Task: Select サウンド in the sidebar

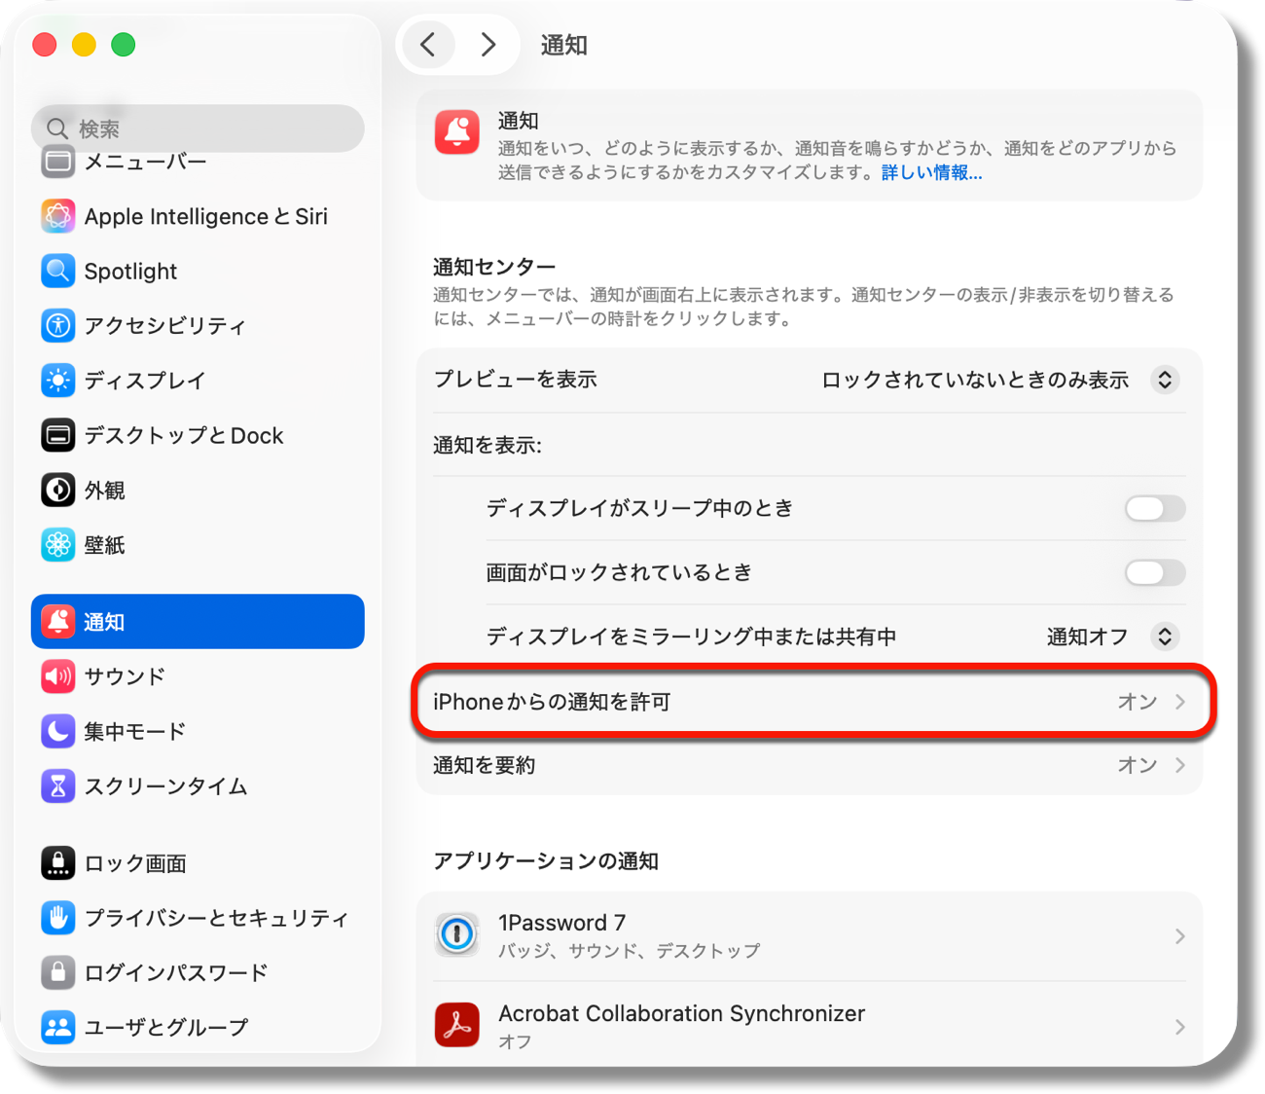Action: click(125, 676)
